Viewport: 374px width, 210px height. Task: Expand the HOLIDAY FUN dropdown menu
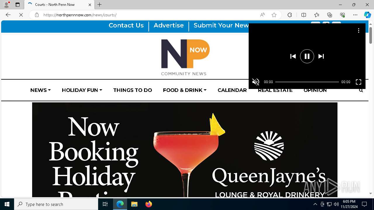coord(82,90)
